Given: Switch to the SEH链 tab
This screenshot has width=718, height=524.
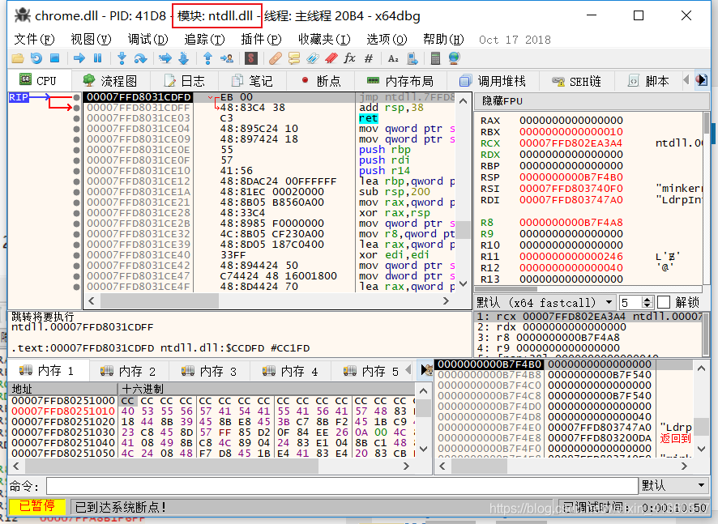Looking at the screenshot, I should (576, 81).
